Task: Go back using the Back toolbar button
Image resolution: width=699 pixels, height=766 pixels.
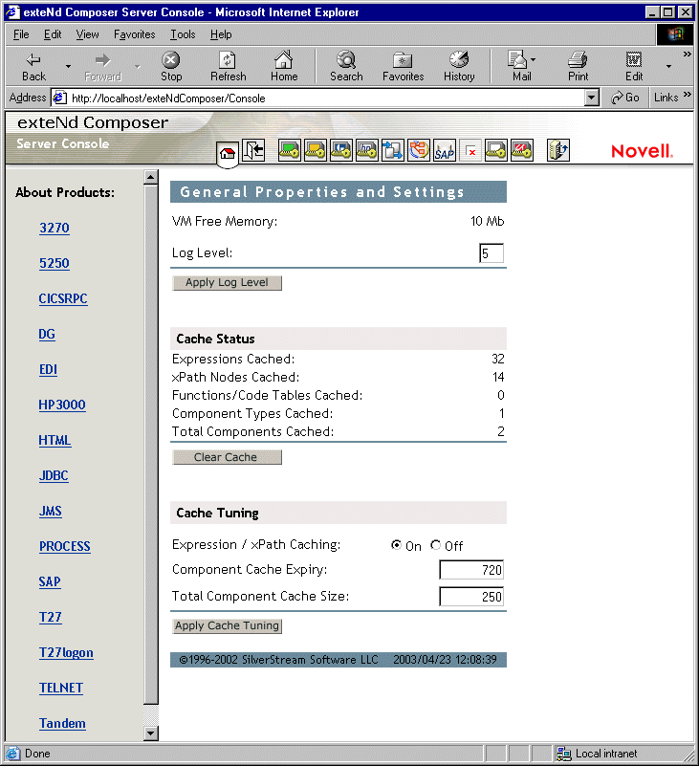Action: pos(33,66)
